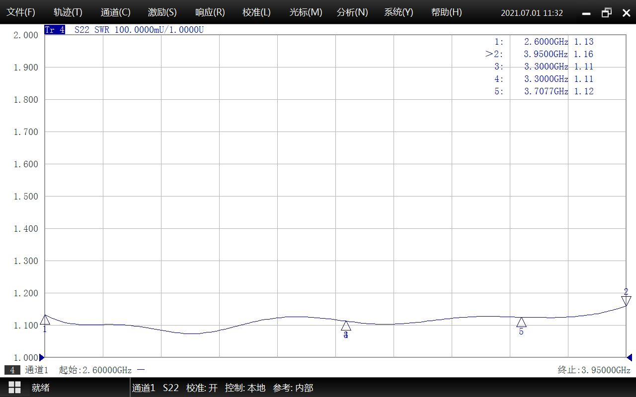636x397 pixels.
Task: Click the Windows start icon in status bar
Action: click(14, 388)
